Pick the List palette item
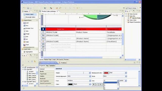Image resolution: width=162 pixels, height=91 pixels. 26,39
